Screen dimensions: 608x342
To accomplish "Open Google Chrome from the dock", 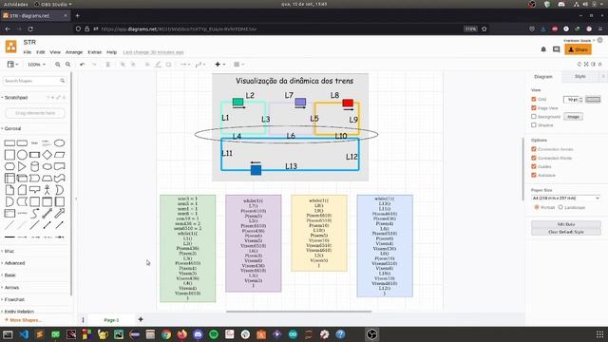I will click(x=166, y=334).
